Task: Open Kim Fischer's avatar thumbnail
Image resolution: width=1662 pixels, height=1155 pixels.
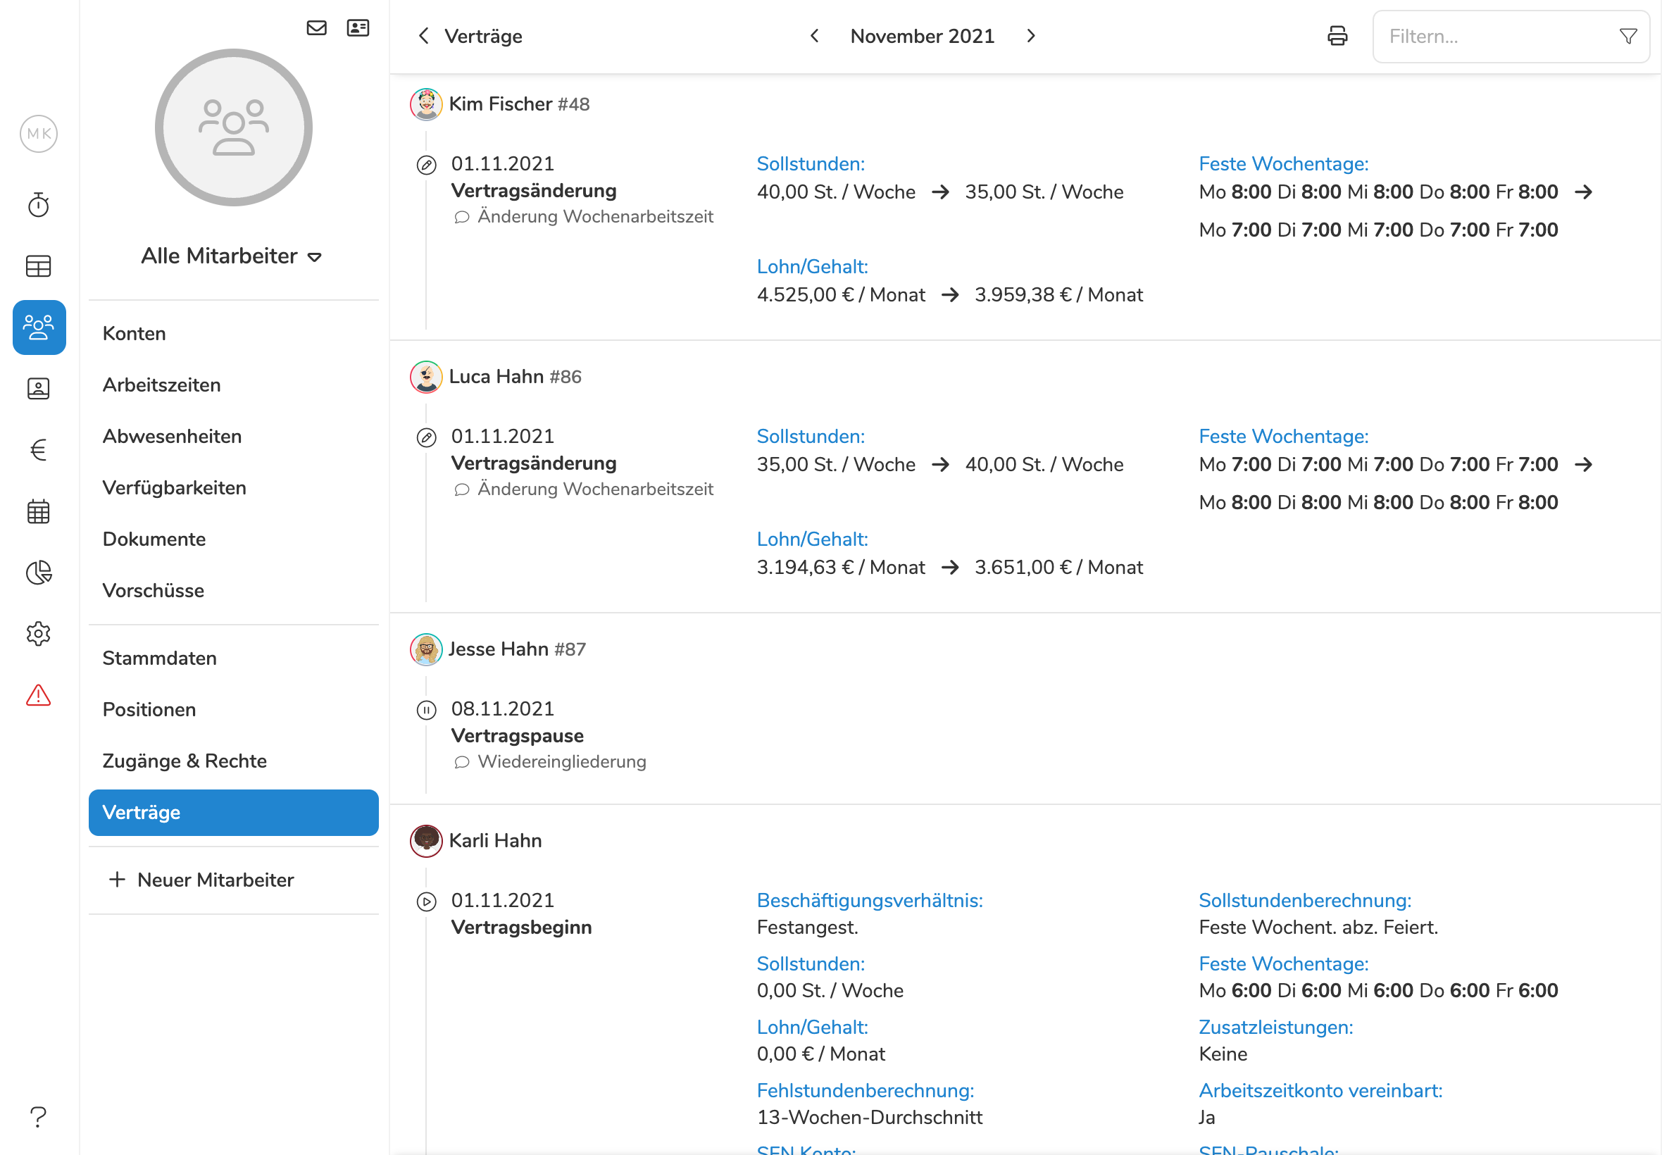Action: click(x=426, y=104)
